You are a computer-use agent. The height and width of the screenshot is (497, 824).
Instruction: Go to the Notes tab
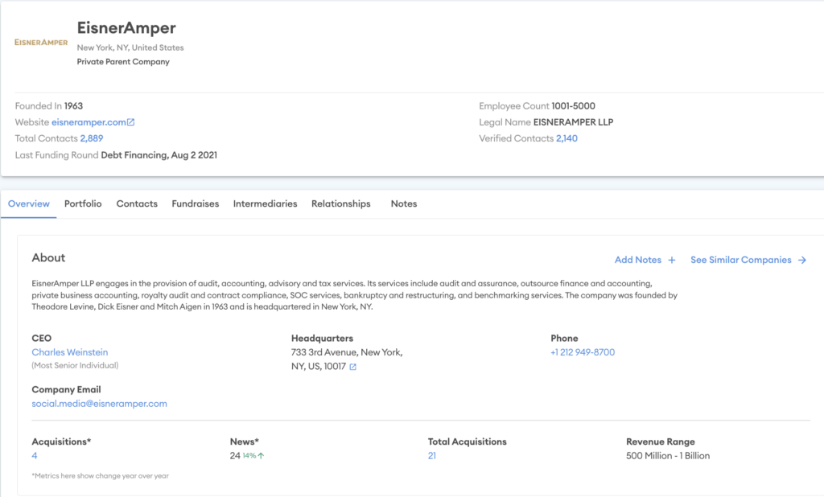pyautogui.click(x=404, y=203)
